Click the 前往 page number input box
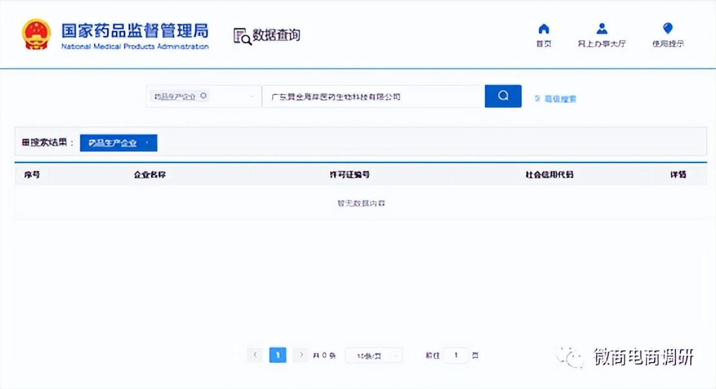 (455, 355)
